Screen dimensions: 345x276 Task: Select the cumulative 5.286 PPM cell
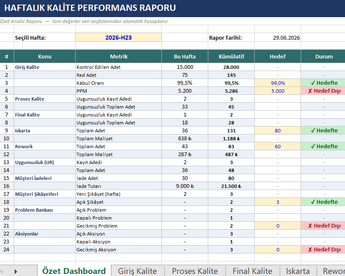[x=231, y=91]
